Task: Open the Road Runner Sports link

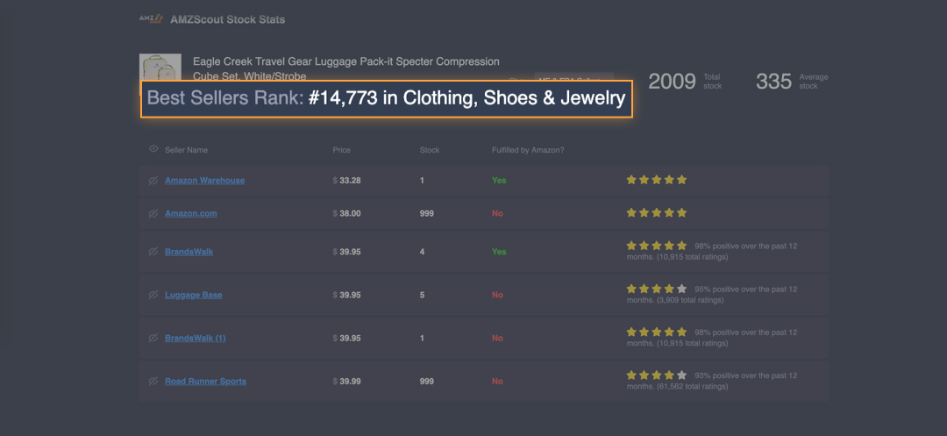Action: click(205, 382)
